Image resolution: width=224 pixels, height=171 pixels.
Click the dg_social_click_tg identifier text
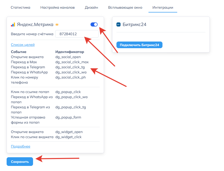(x=70, y=67)
